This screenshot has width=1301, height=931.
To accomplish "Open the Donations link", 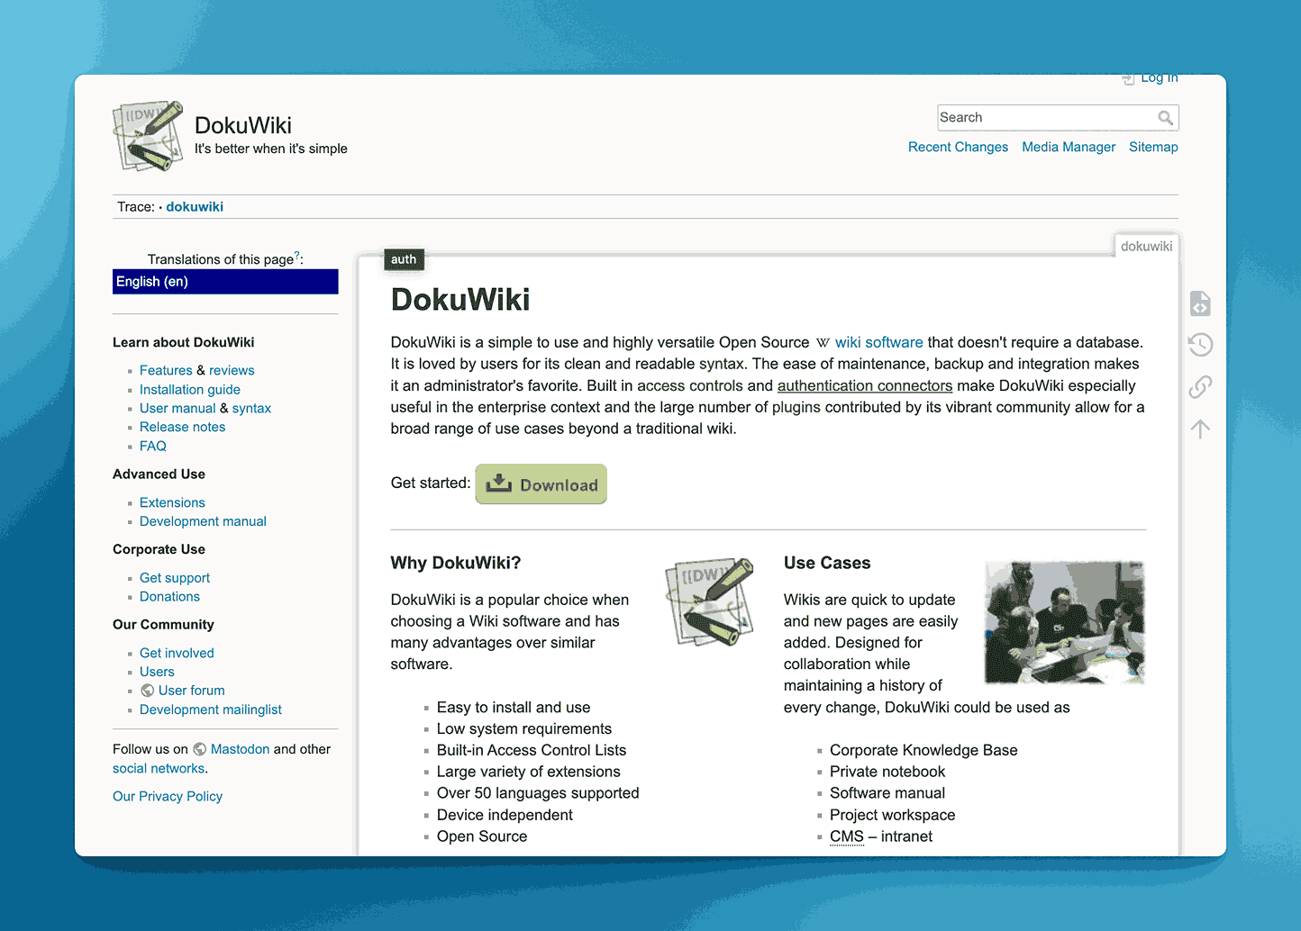I will (169, 597).
